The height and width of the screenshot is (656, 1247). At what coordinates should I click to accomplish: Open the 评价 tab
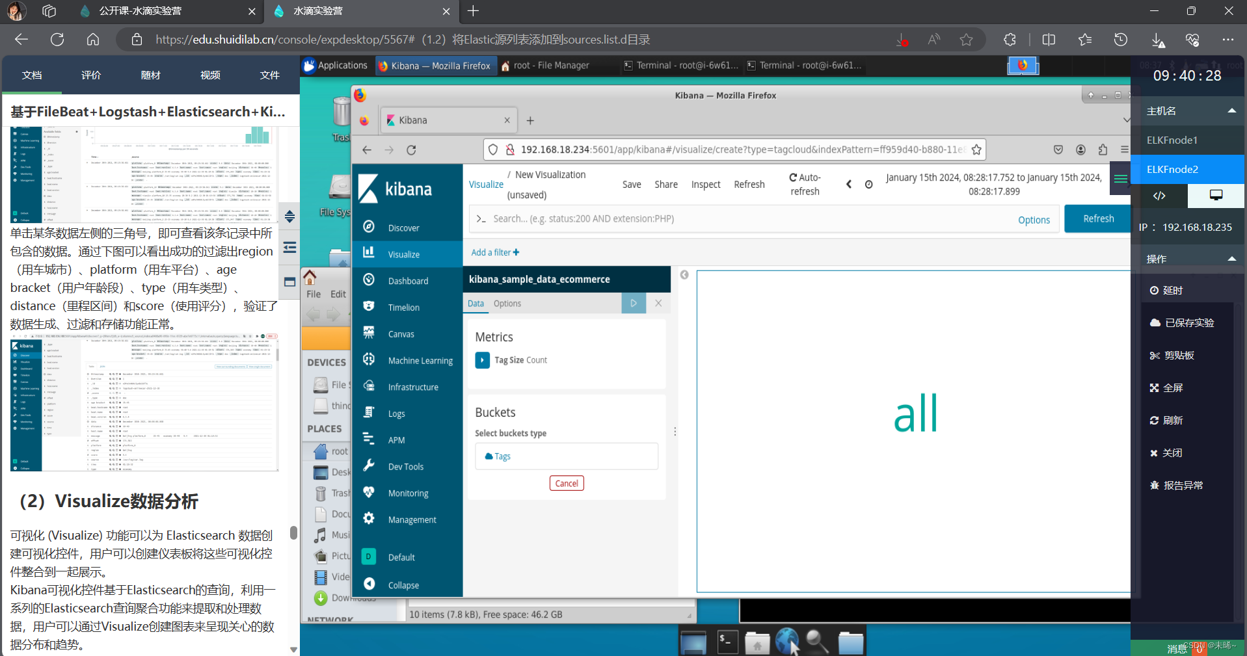pos(91,75)
